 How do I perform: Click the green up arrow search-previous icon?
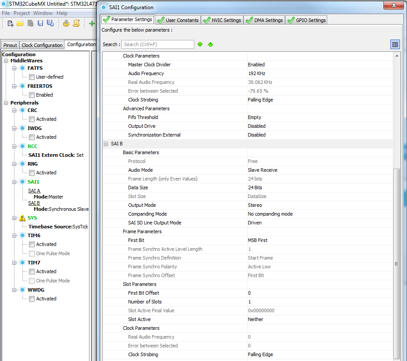coord(211,44)
